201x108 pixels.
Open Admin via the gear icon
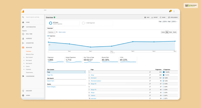pos(23,95)
